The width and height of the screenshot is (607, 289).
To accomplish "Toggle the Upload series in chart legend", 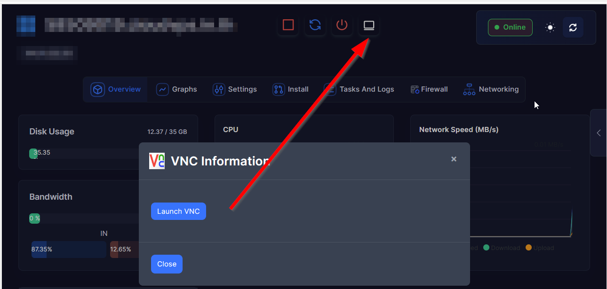I will pos(540,248).
